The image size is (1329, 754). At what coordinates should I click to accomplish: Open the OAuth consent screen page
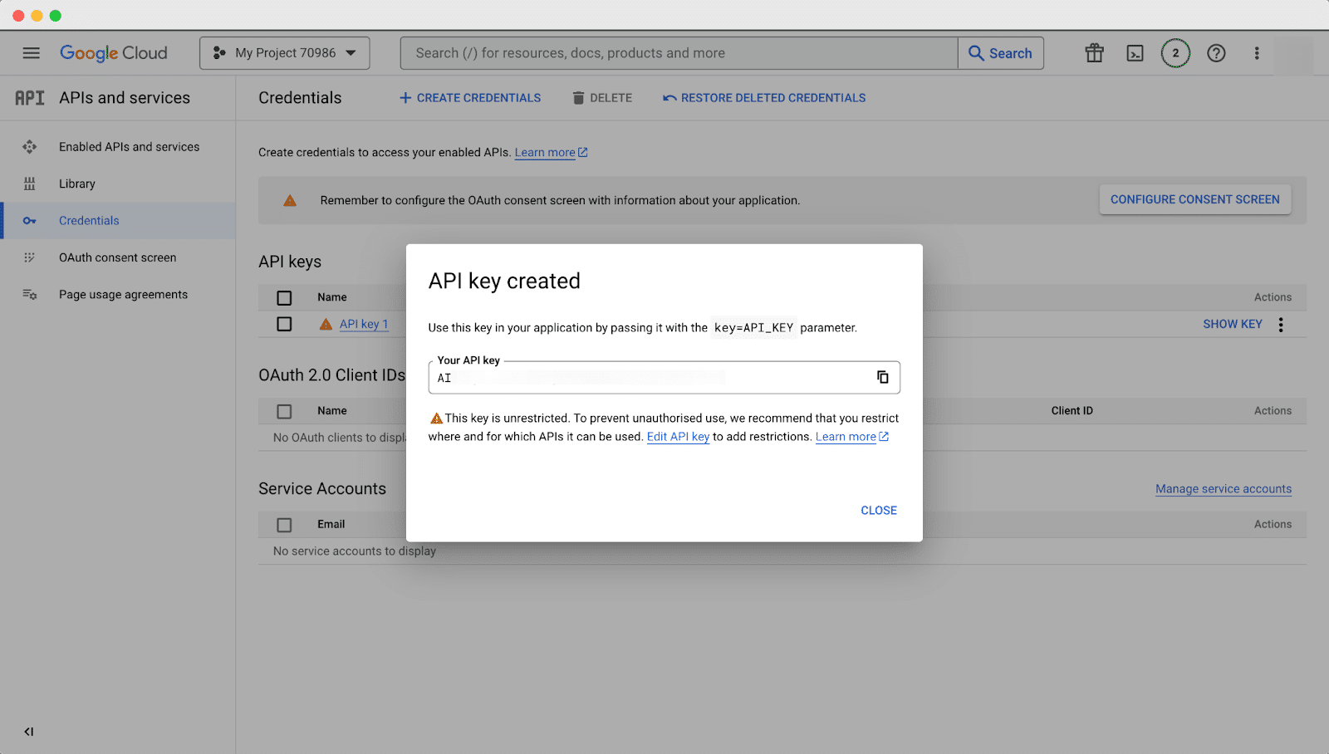pos(117,257)
